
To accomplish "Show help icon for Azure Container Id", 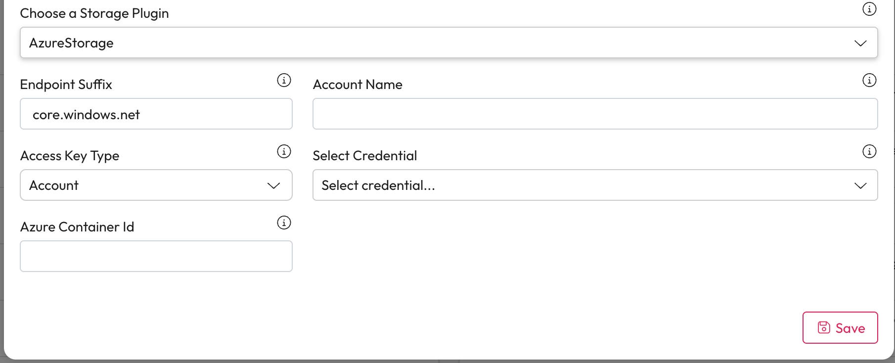I will tap(284, 223).
